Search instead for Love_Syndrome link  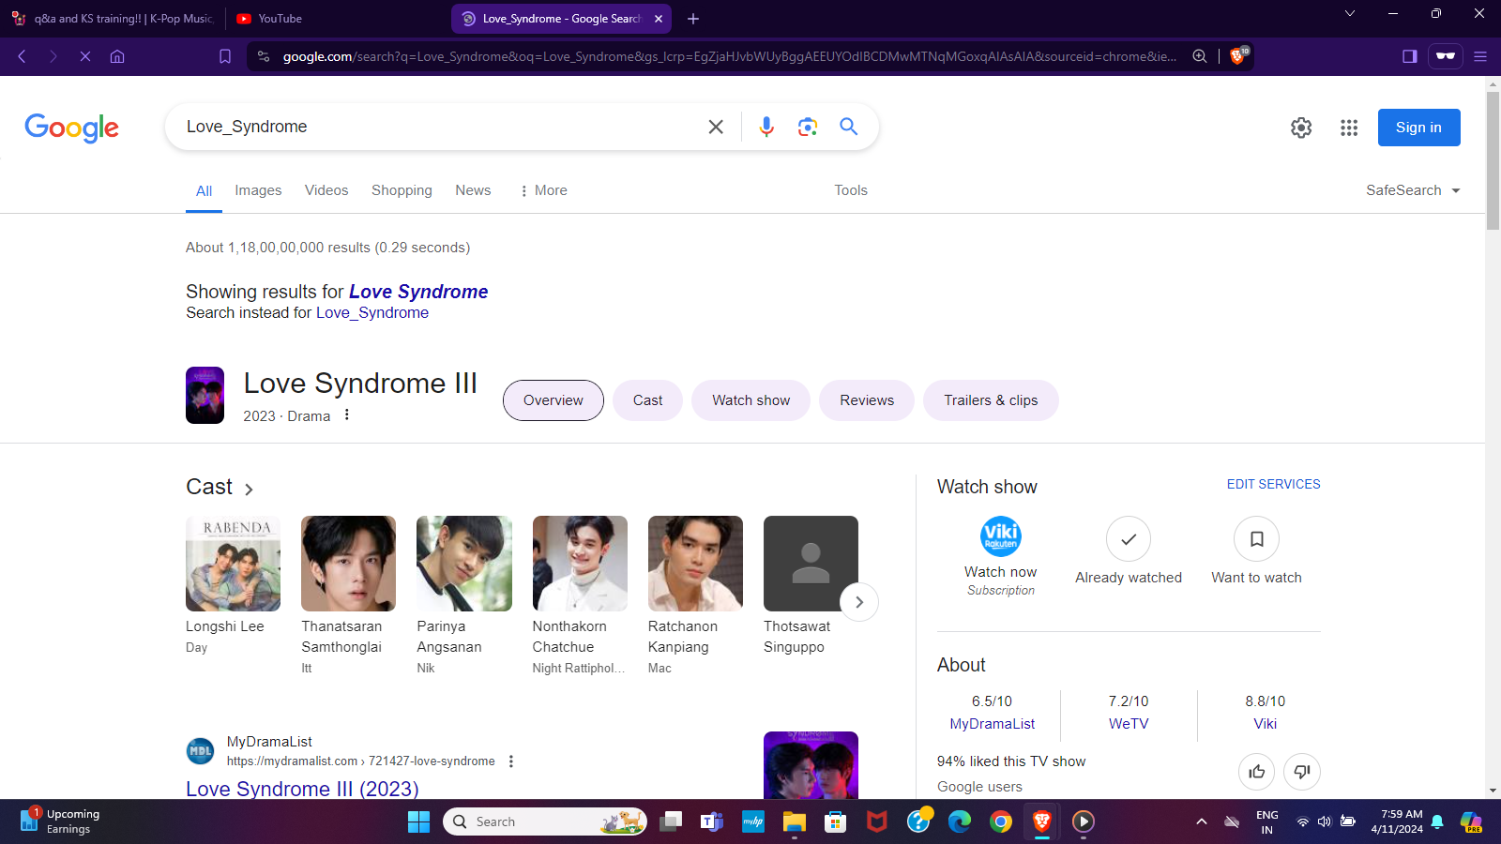372,313
